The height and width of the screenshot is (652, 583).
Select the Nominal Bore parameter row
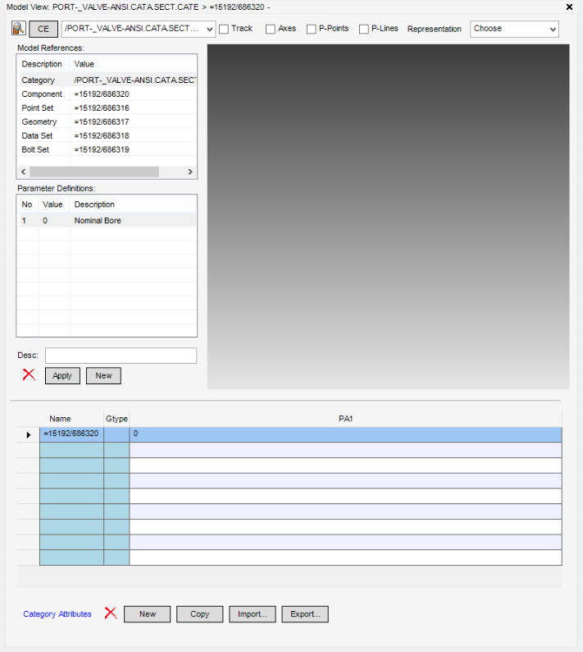[x=107, y=220]
